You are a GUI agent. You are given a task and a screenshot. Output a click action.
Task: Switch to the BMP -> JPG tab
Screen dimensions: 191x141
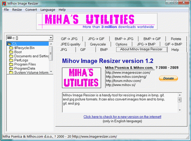click(124, 39)
